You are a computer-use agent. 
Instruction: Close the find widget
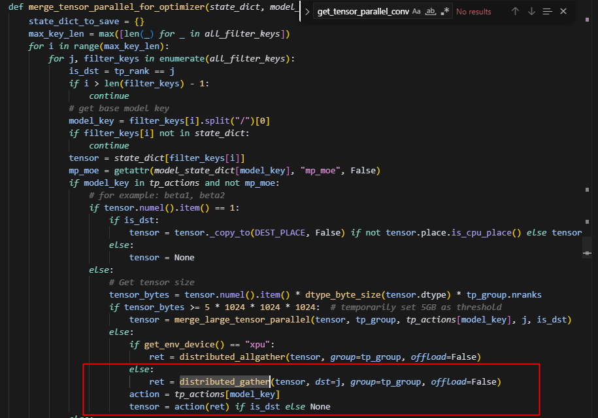click(563, 12)
